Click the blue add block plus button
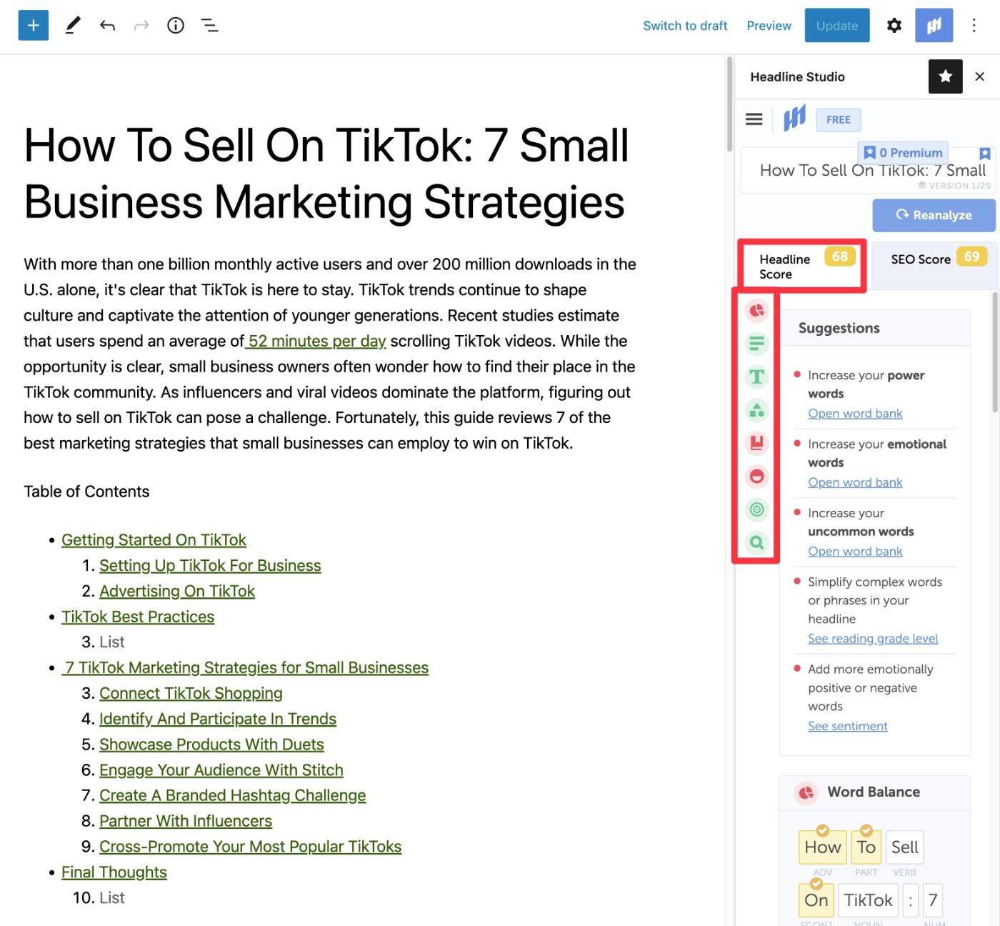This screenshot has height=926, width=1000. (x=33, y=26)
